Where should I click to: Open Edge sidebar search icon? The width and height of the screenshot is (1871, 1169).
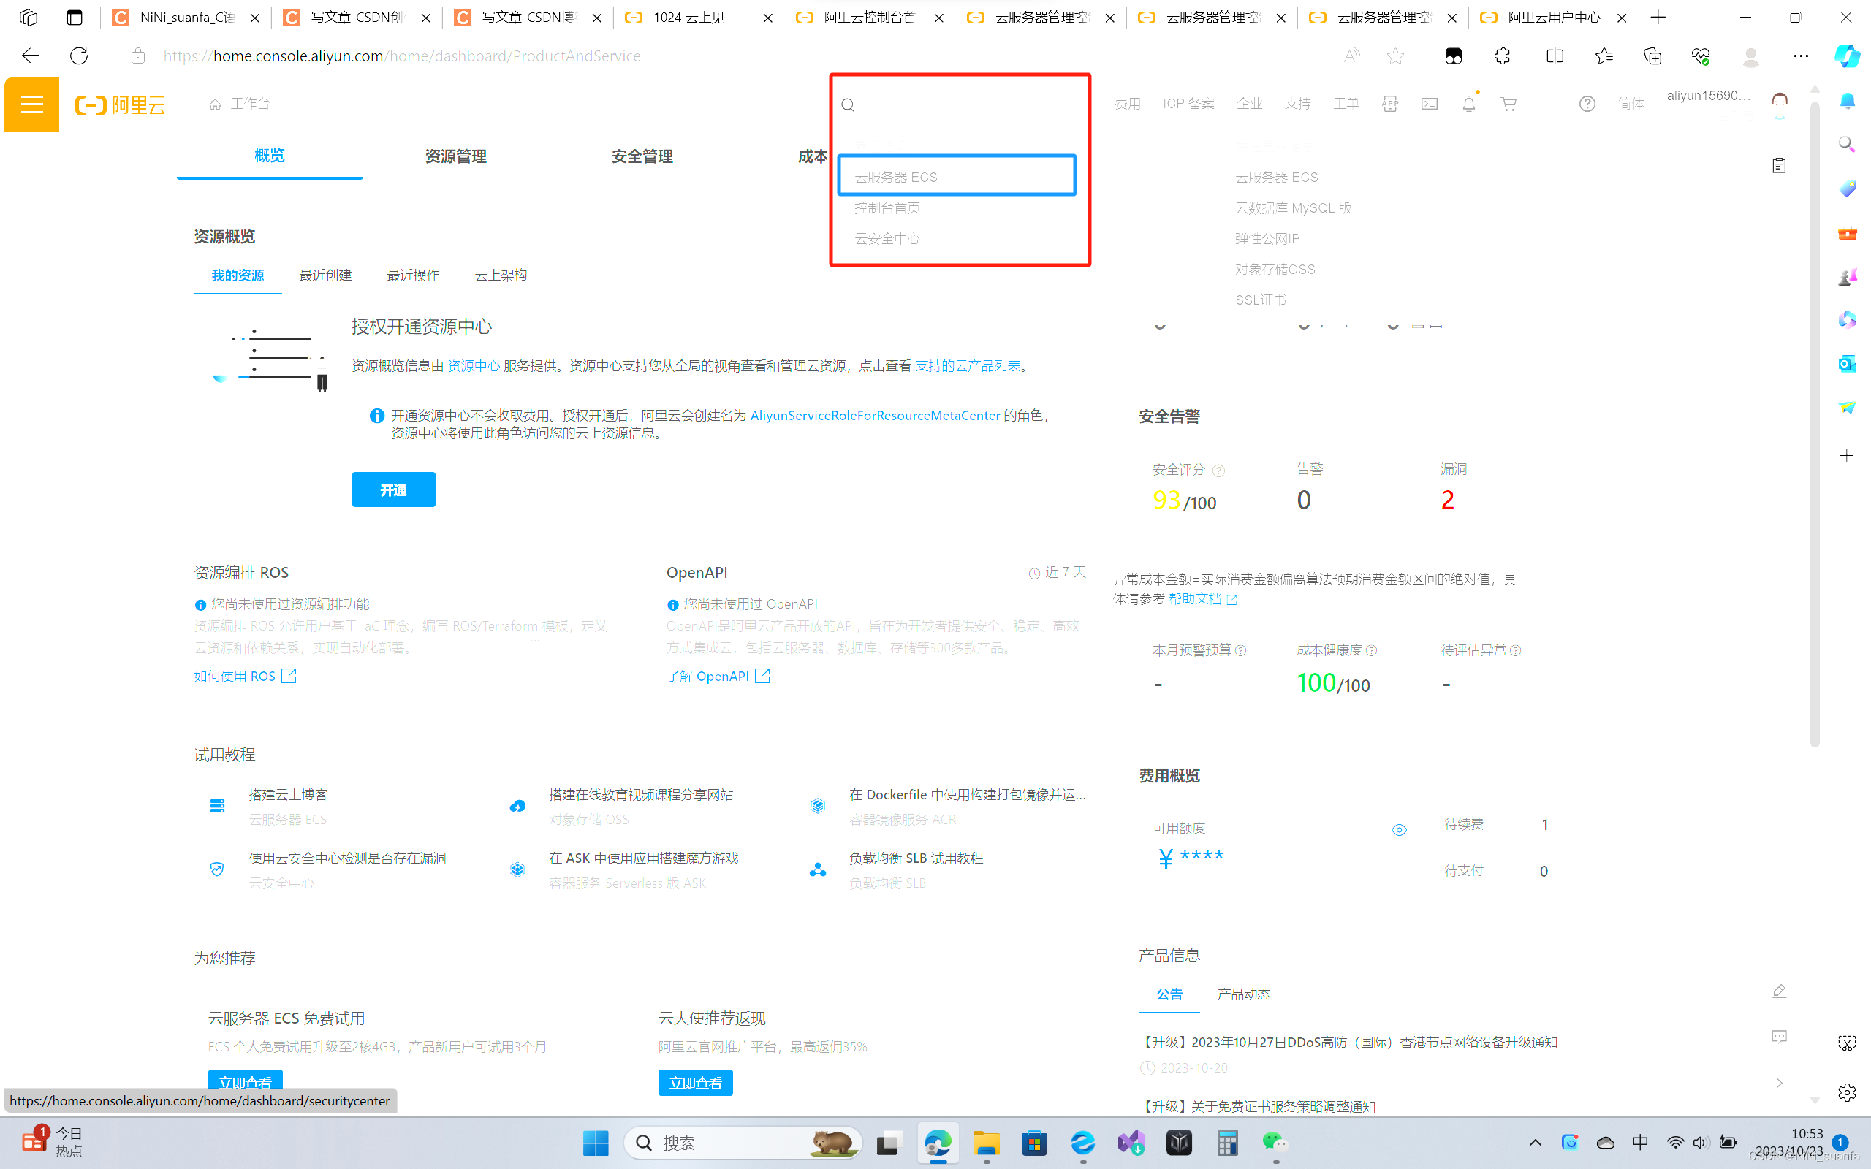point(1847,145)
